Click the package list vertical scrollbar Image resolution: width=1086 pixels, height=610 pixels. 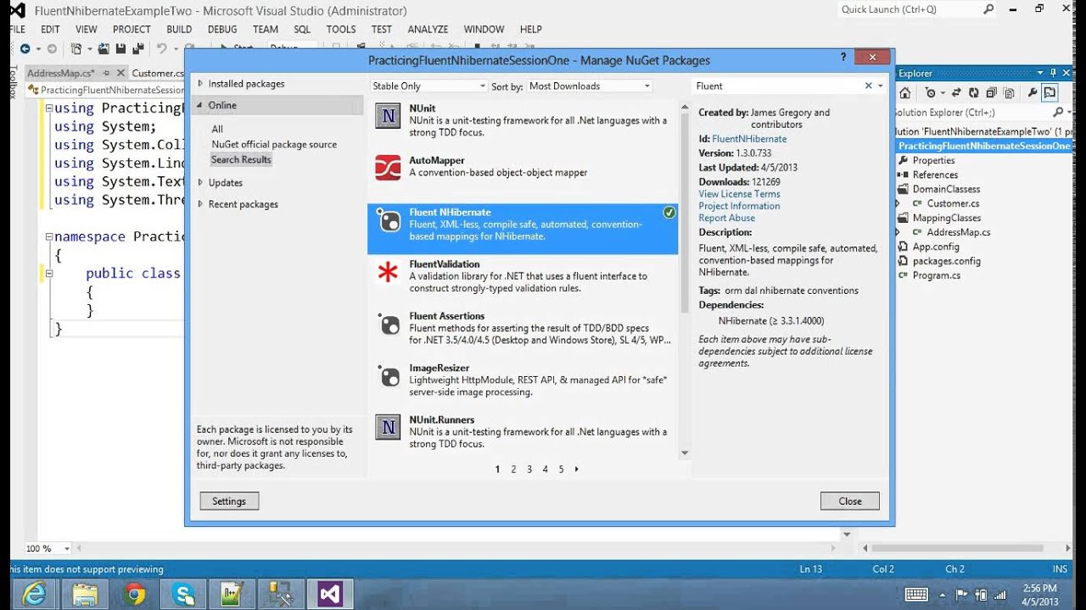685,279
